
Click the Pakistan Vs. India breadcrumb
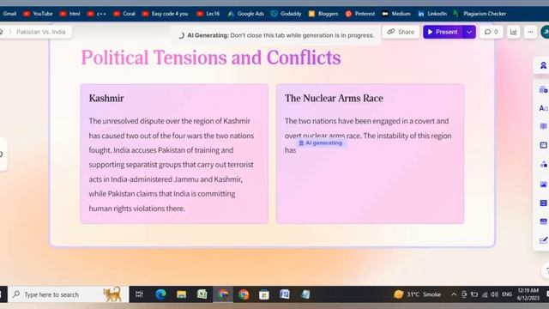(40, 32)
